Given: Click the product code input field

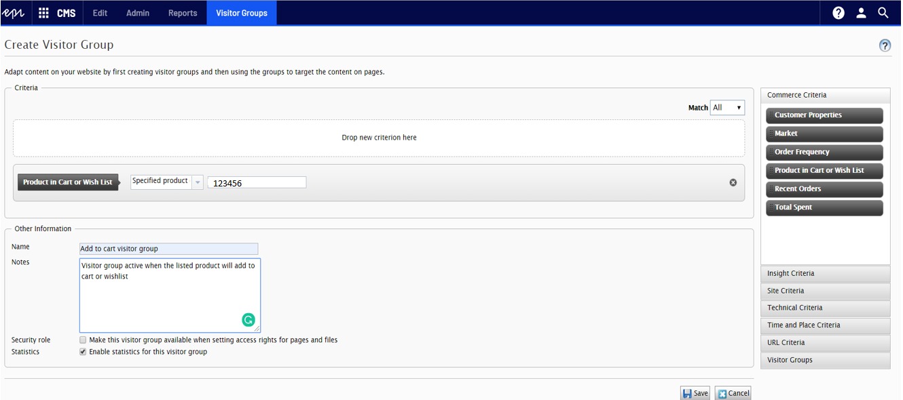Looking at the screenshot, I should (257, 182).
